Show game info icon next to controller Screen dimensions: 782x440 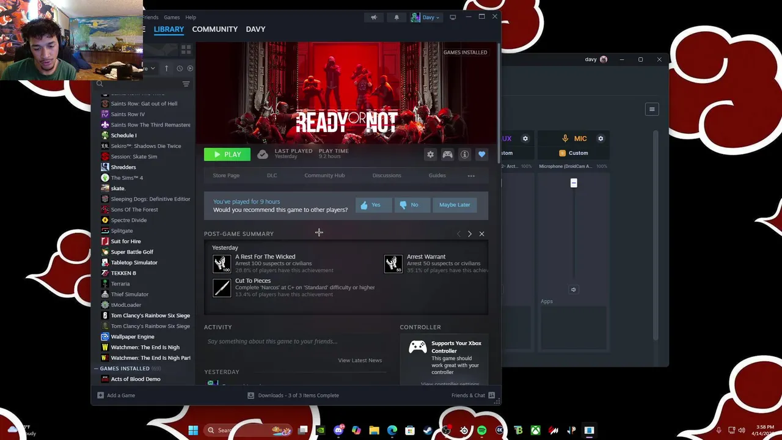(465, 155)
